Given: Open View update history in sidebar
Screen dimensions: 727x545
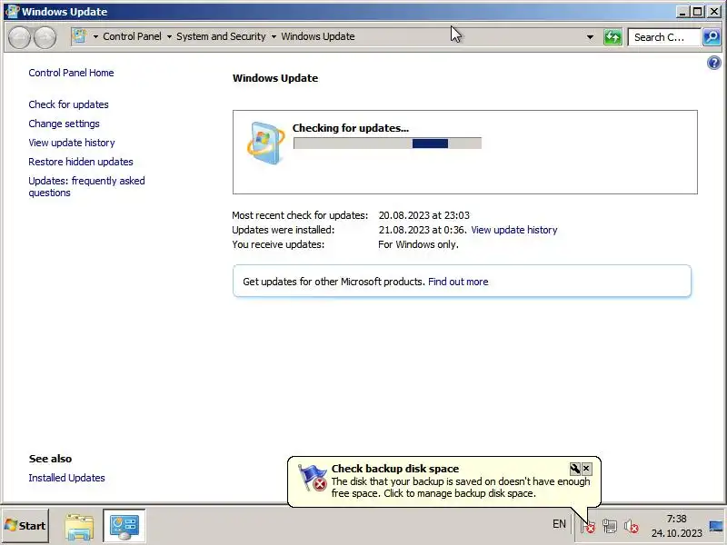Looking at the screenshot, I should tap(72, 143).
